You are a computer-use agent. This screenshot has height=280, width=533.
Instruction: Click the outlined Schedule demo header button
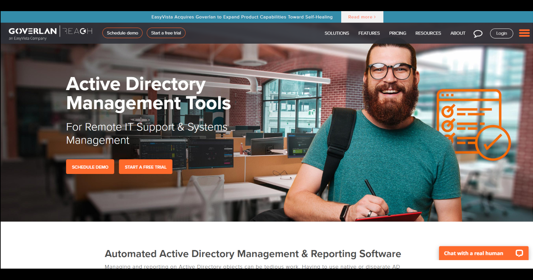coord(122,33)
